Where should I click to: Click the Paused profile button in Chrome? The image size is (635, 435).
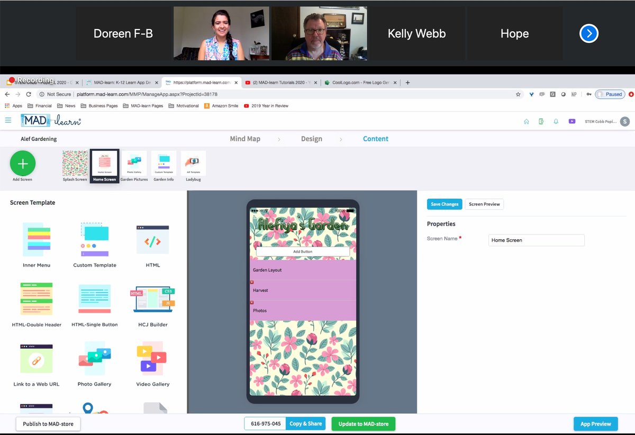tap(610, 94)
